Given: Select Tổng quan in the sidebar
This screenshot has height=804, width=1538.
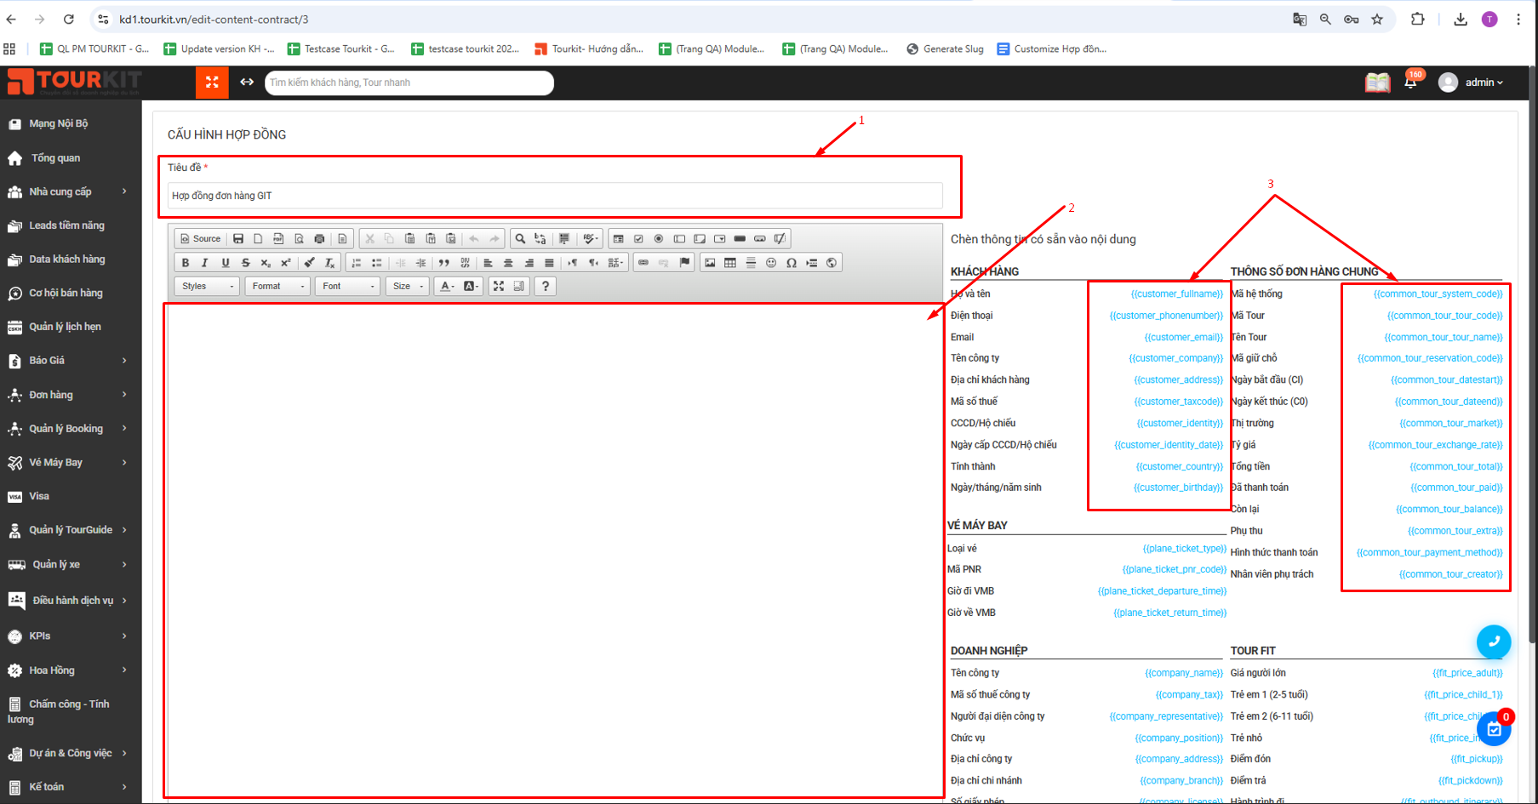Looking at the screenshot, I should pos(55,158).
